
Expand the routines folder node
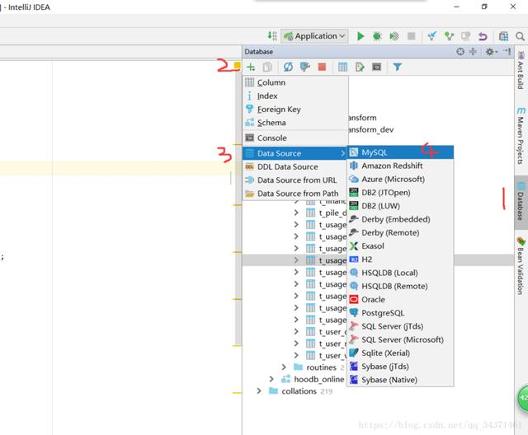285,367
